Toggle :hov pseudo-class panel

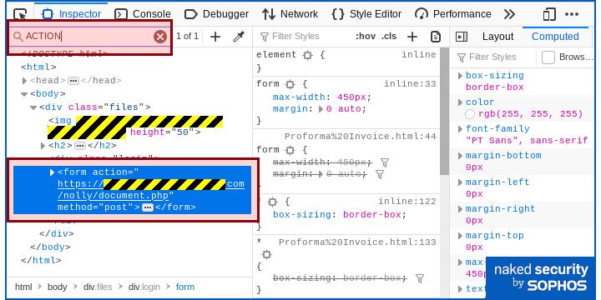[x=366, y=37]
